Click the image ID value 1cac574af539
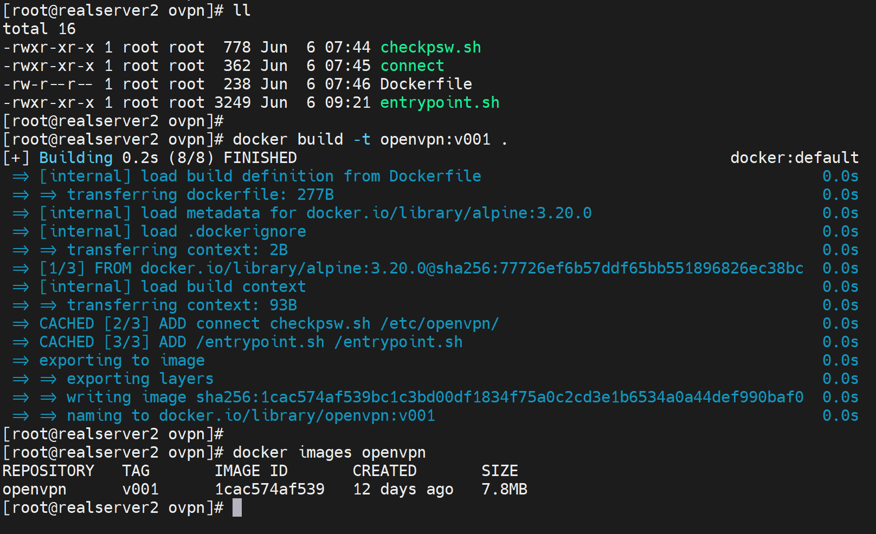The height and width of the screenshot is (534, 876). 269,490
